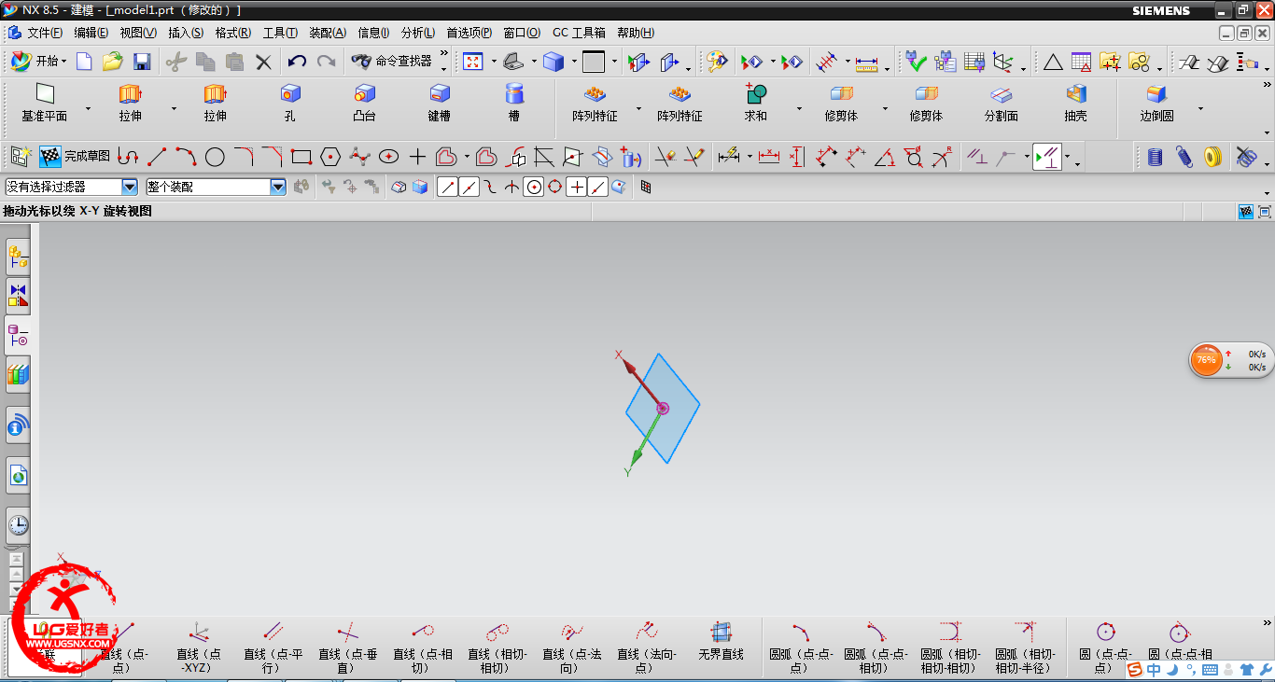This screenshot has width=1275, height=682.
Task: Click the 完成草图 (Finish Sketch) button
Action: tap(76, 157)
